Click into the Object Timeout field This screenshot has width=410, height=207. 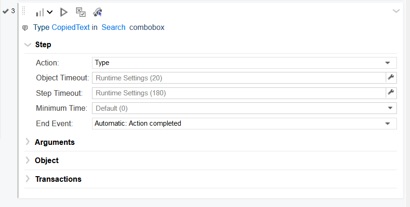point(238,78)
